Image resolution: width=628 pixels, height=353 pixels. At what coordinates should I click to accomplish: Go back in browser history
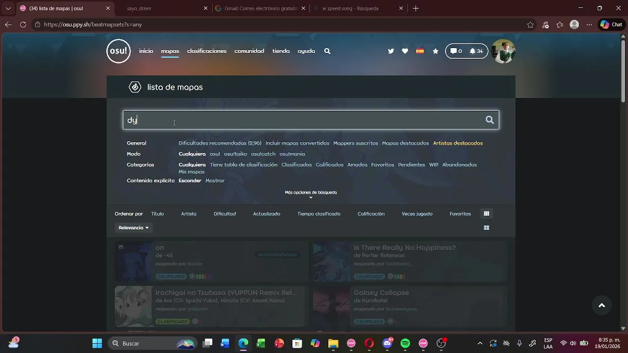coord(8,25)
